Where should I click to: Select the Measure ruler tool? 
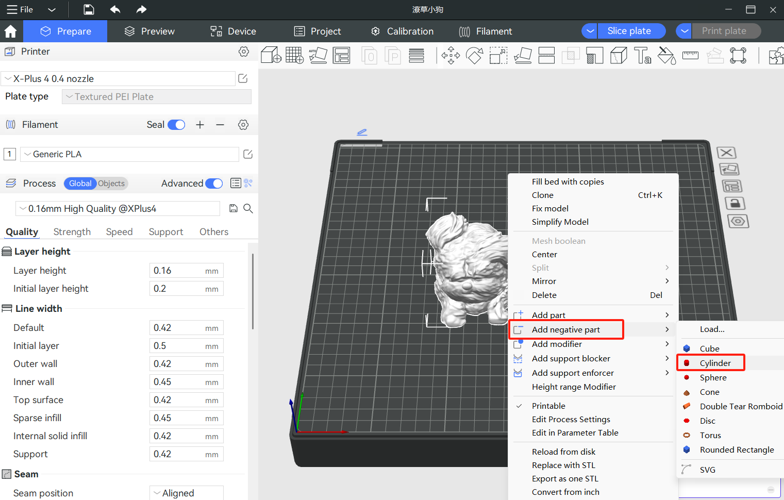[x=690, y=55]
